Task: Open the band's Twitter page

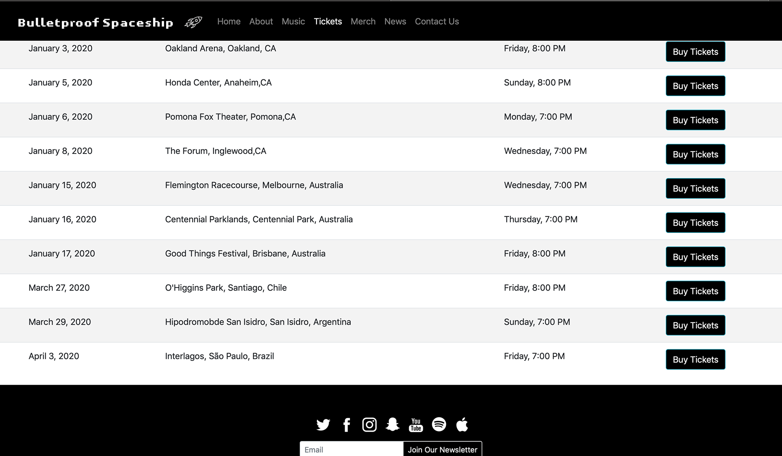Action: (x=323, y=425)
